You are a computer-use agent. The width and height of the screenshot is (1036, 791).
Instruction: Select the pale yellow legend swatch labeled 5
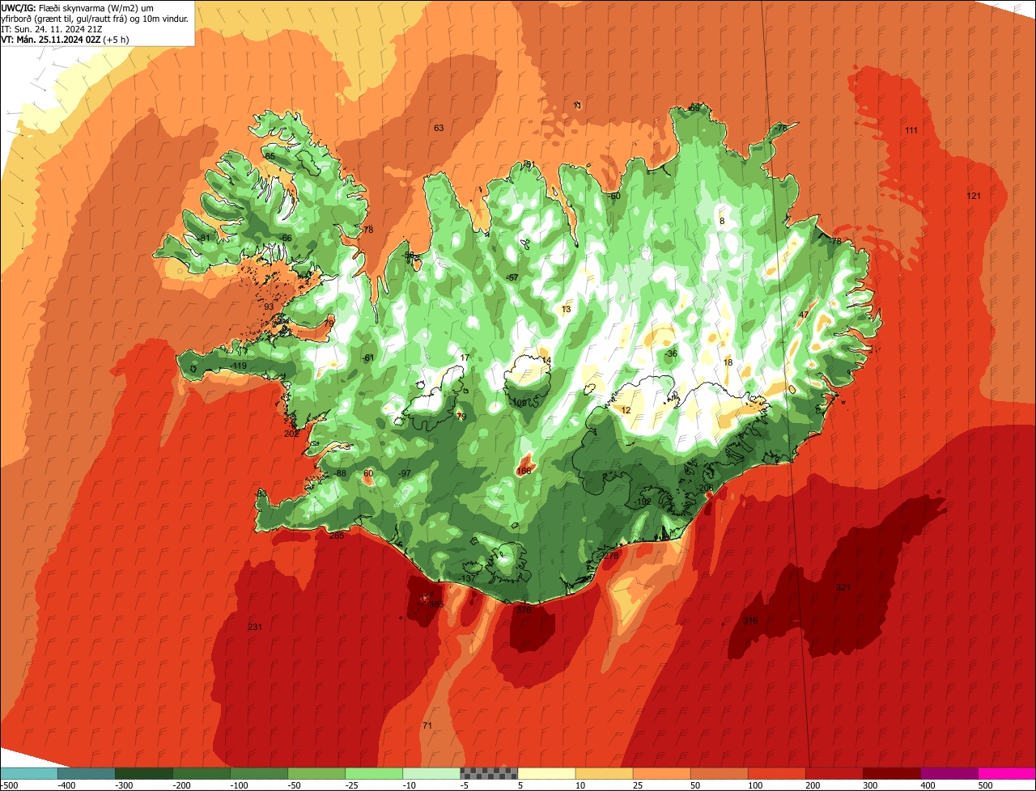546,773
